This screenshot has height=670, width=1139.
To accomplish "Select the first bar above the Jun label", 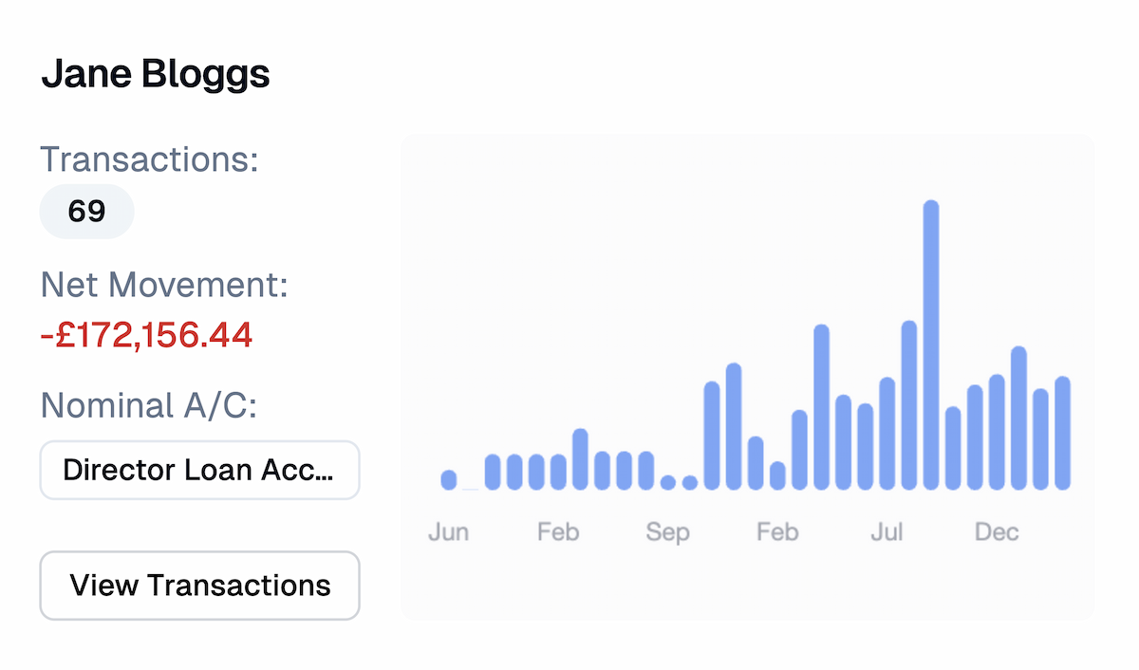I will [x=449, y=480].
